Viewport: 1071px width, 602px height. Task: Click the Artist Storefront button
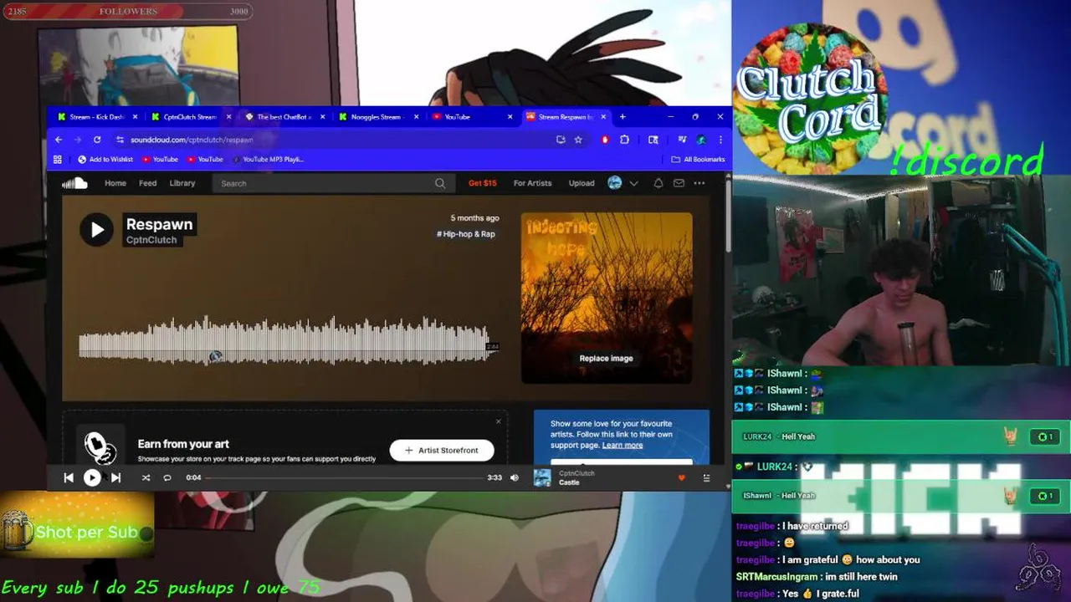coord(442,450)
